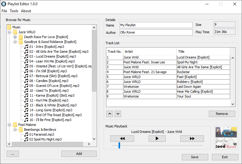Collapse the Beerbongs & Bentleys node
242x164 pixels.
click(x=15, y=130)
